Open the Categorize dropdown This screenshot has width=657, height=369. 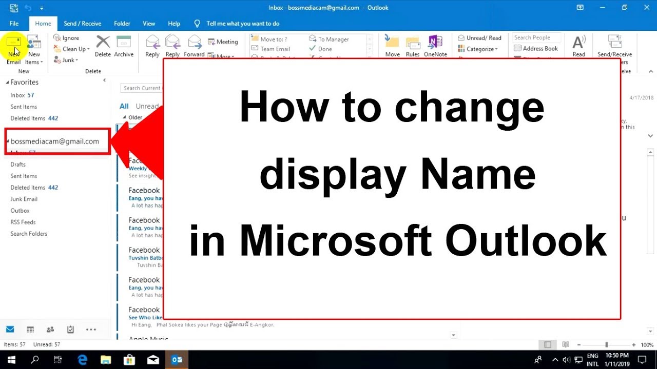(478, 49)
